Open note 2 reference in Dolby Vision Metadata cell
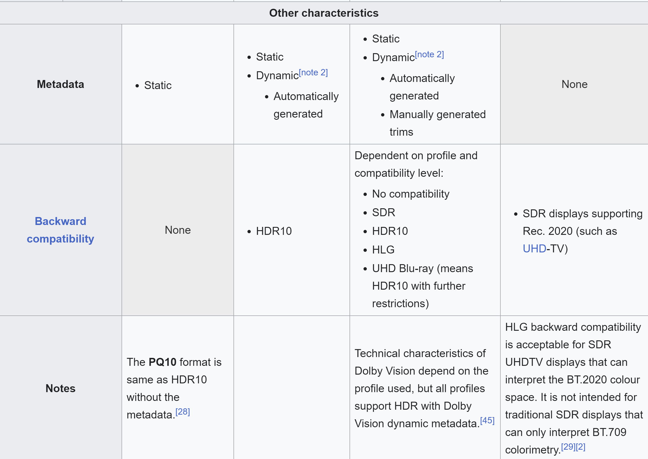The height and width of the screenshot is (459, 648). (429, 55)
